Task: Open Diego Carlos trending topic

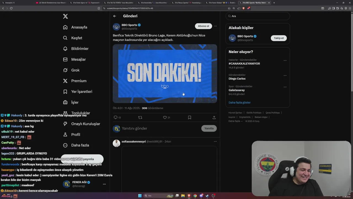Action: (237, 78)
